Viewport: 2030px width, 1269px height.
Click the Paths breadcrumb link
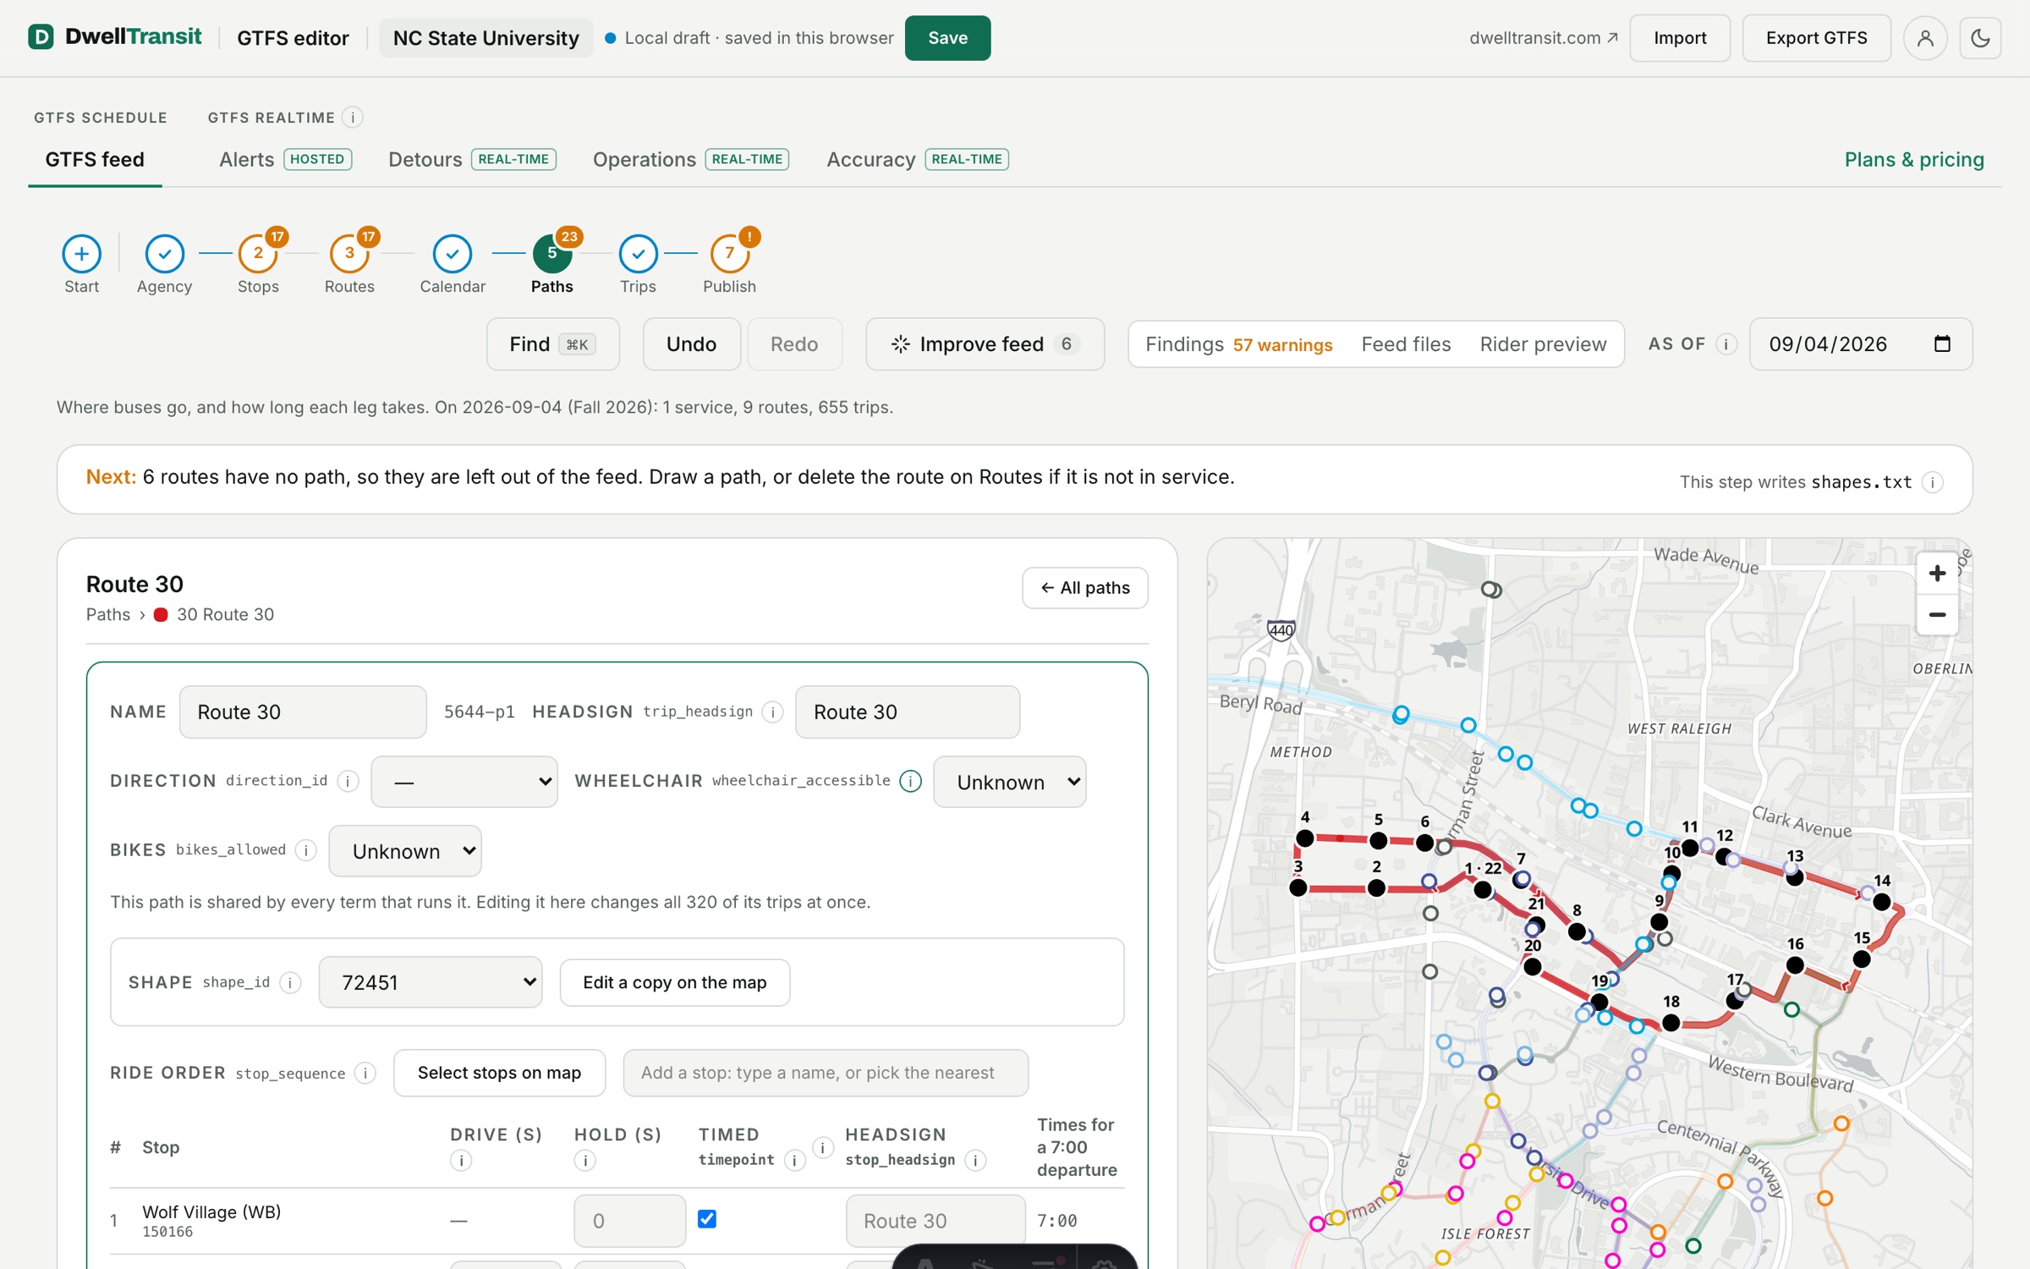(108, 614)
